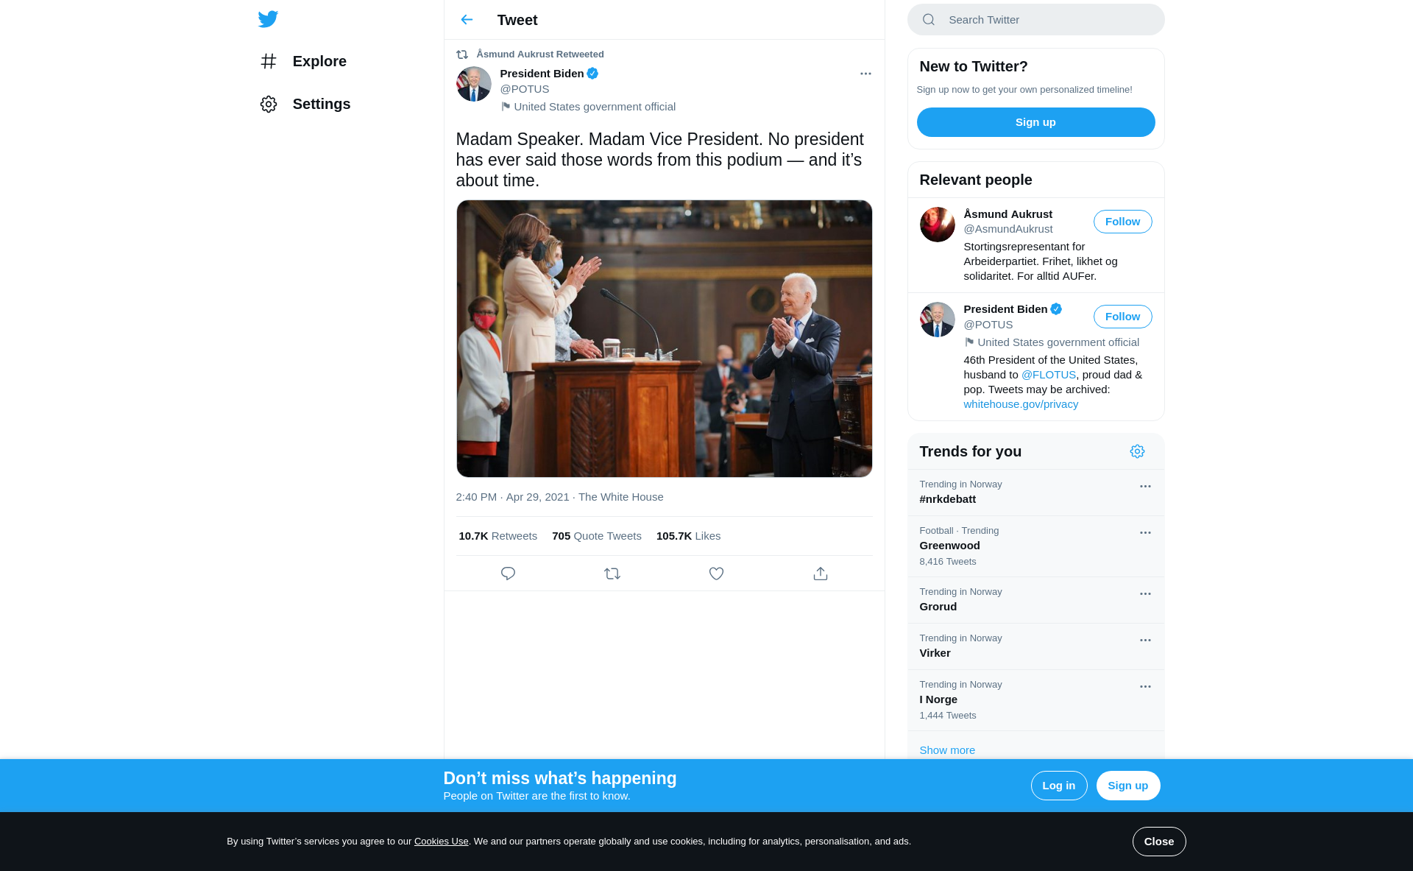Open more options for Grorud trend
1413x871 pixels.
(x=1145, y=594)
